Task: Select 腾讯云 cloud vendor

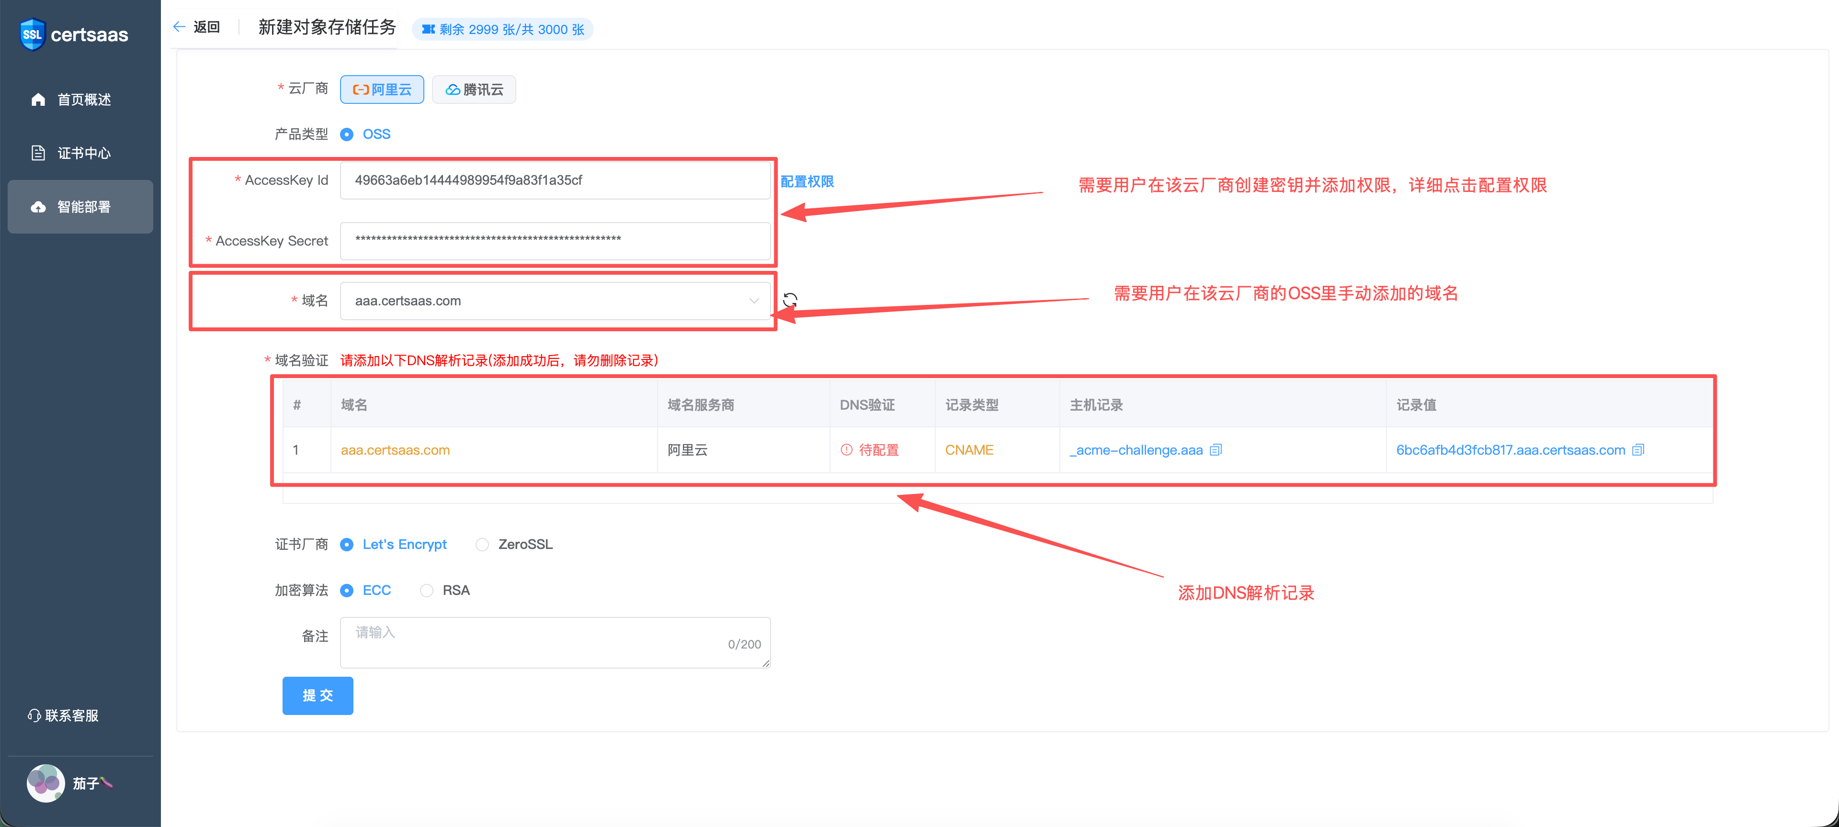Action: (x=474, y=89)
